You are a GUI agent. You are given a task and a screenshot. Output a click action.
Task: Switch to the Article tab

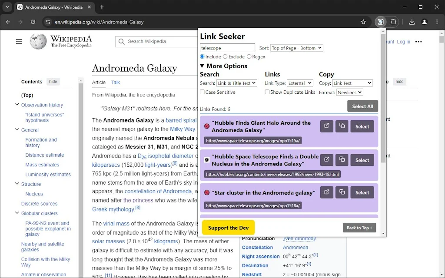(x=99, y=82)
